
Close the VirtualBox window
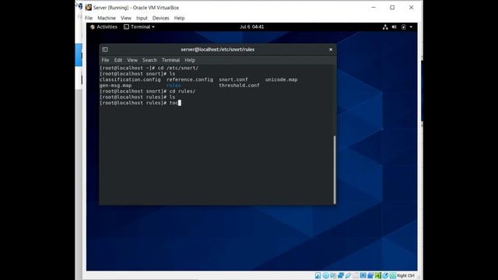(x=412, y=7)
